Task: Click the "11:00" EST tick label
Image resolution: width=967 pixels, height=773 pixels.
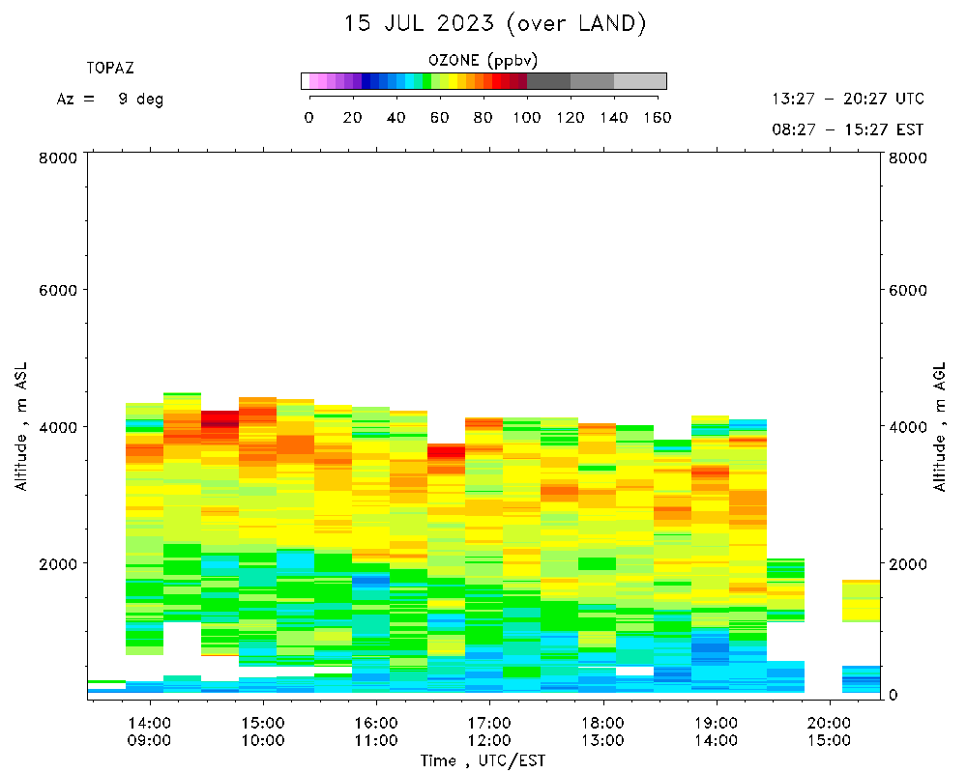Action: tap(376, 740)
